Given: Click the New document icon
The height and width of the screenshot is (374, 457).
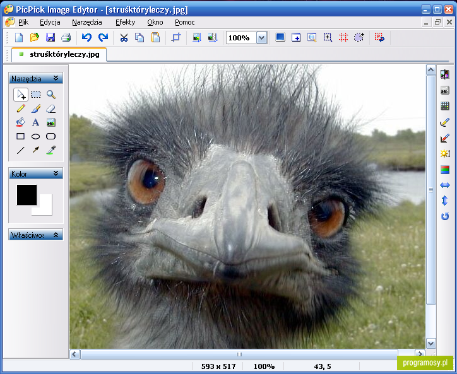Looking at the screenshot, I should 19,37.
